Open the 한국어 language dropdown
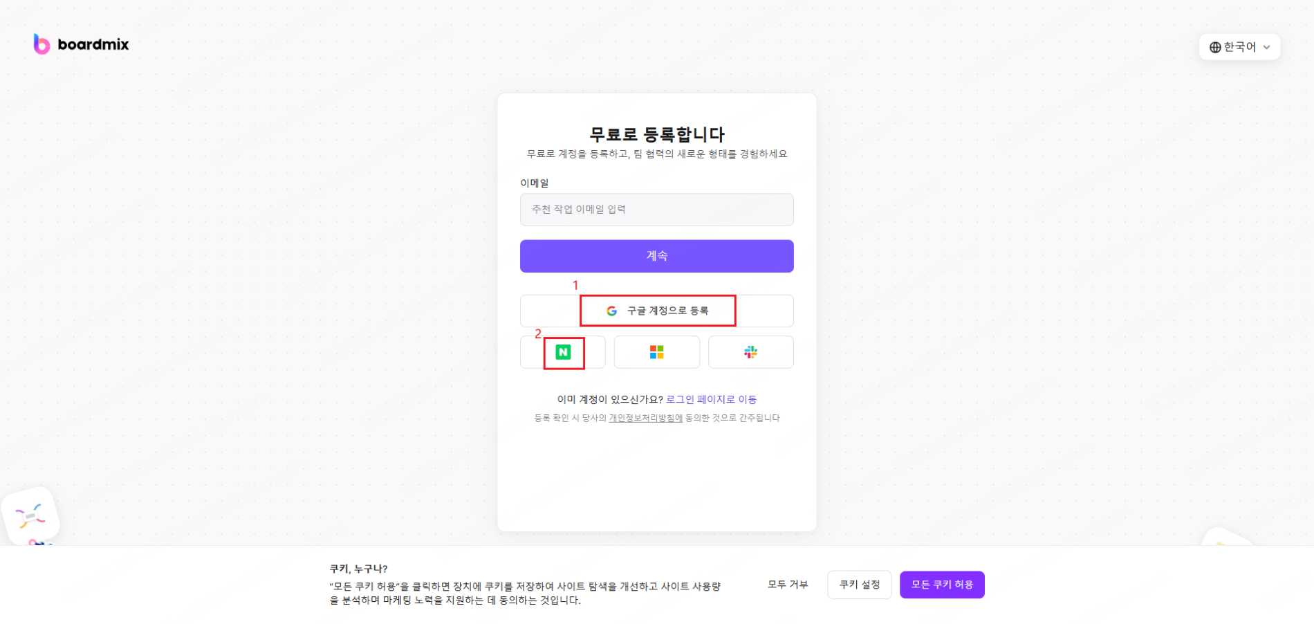Image resolution: width=1314 pixels, height=624 pixels. tap(1239, 47)
